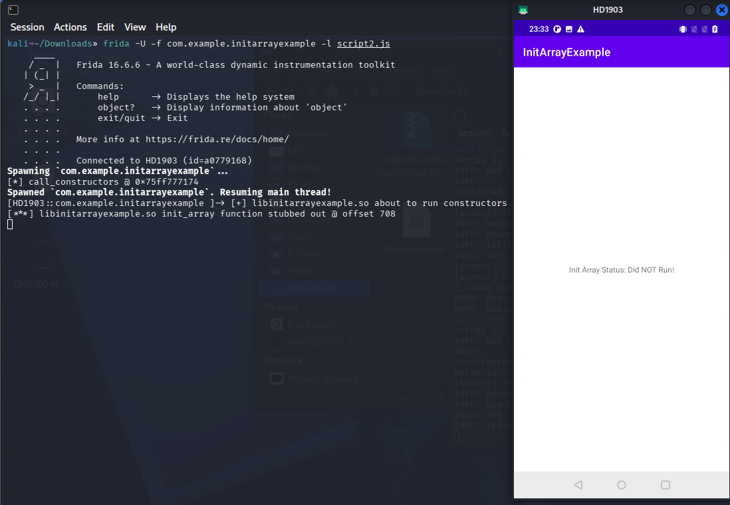Tap the image notification status icon
Viewport: 730px width, 505px height.
569,29
